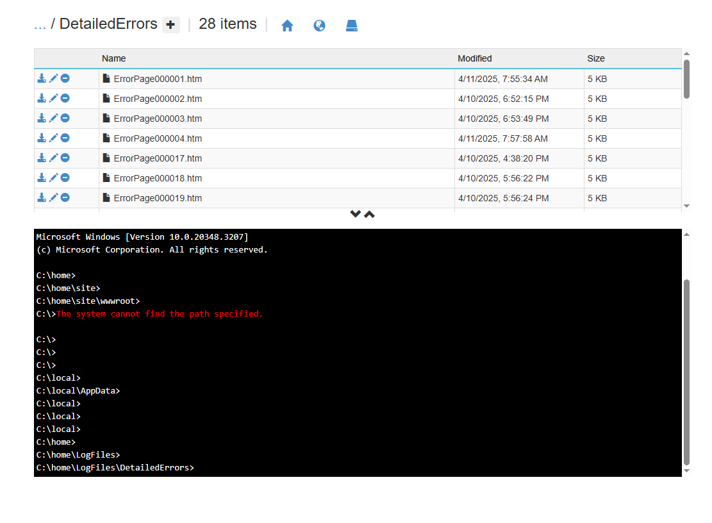Open ErrorPage000001.htm file link
Image resolution: width=712 pixels, height=523 pixels.
[x=158, y=79]
